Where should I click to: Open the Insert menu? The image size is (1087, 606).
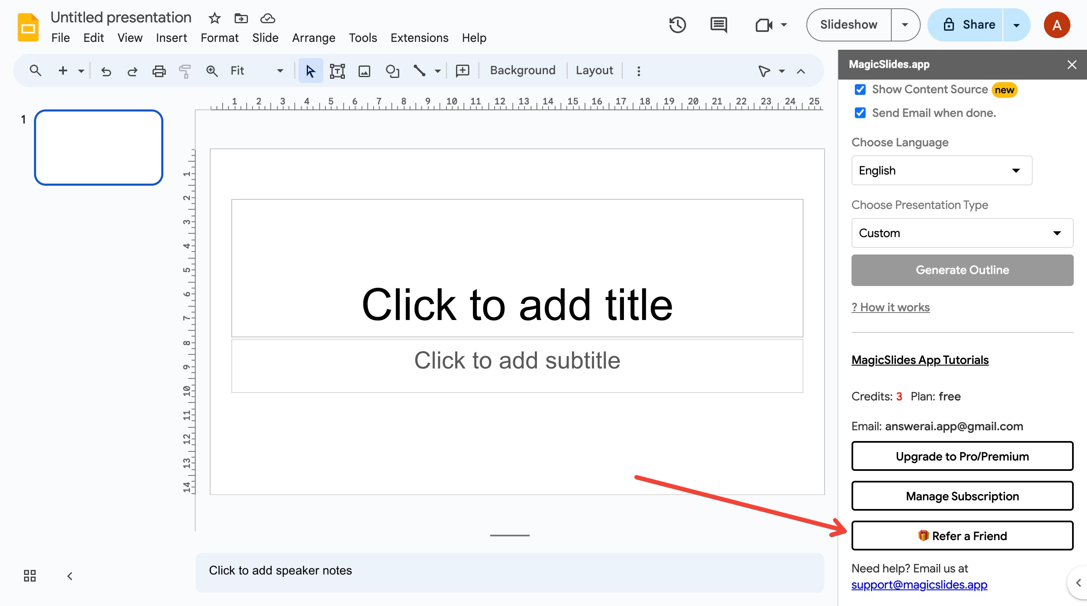(x=171, y=38)
